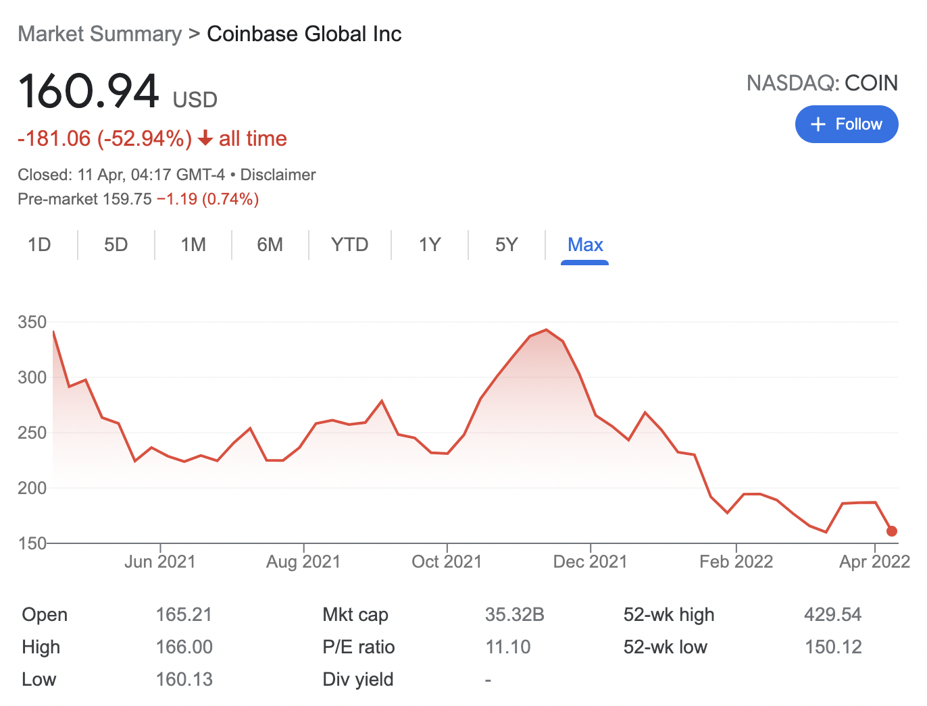
Task: Click the 52-wk high value 429.54
Action: (x=833, y=614)
